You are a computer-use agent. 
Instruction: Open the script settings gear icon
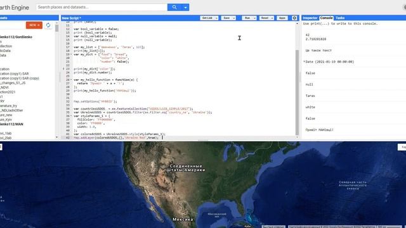[x=294, y=18]
